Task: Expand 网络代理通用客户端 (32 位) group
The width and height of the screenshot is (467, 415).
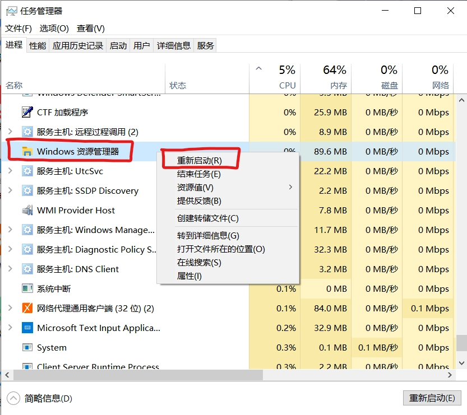Action: click(10, 308)
